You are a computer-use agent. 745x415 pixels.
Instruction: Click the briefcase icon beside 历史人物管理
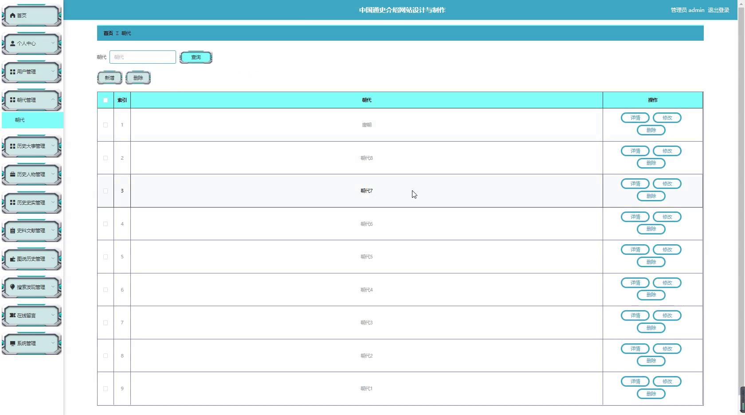12,174
